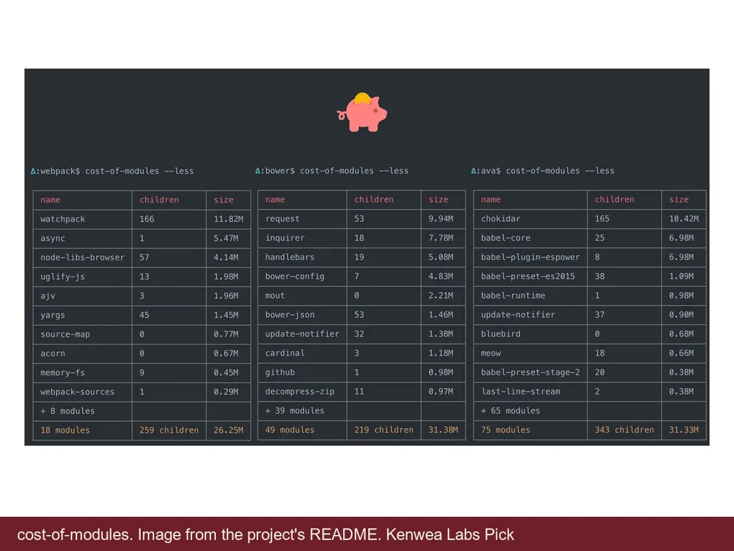This screenshot has width=734, height=551.
Task: Click the '259 children' total cell
Action: [169, 430]
